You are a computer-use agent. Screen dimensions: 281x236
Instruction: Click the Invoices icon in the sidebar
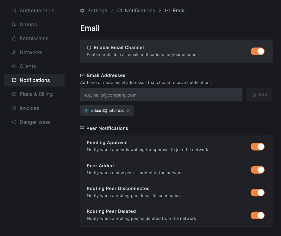tap(14, 108)
